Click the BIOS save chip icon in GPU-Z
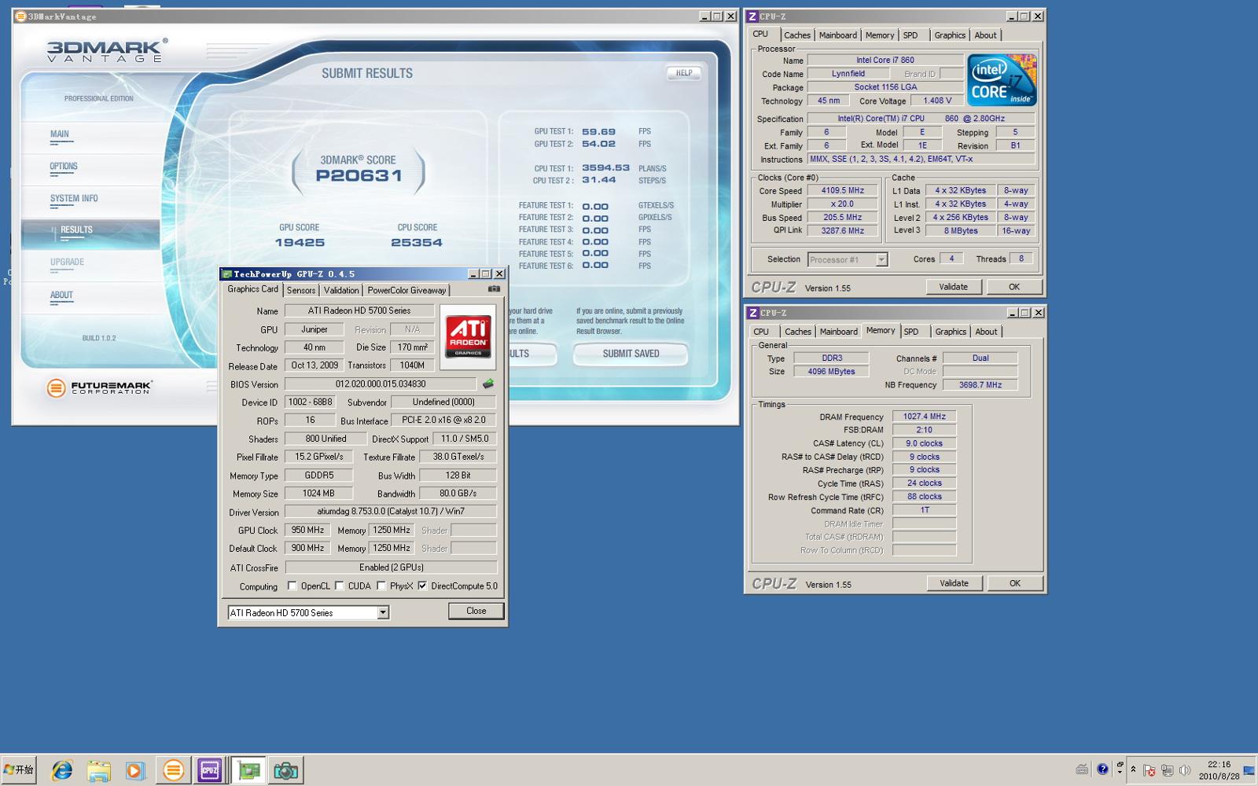 (x=488, y=384)
